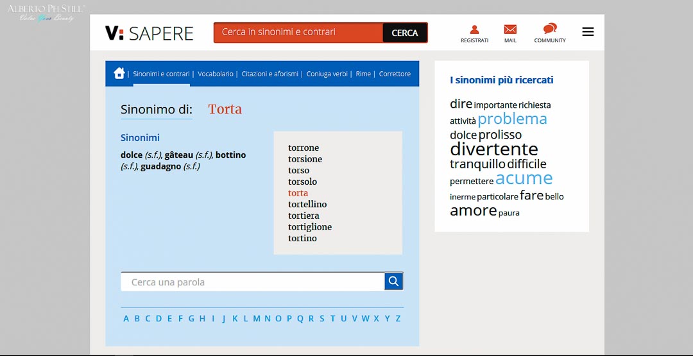The height and width of the screenshot is (356, 693).
Task: Open the Mail envelope icon
Action: (510, 30)
